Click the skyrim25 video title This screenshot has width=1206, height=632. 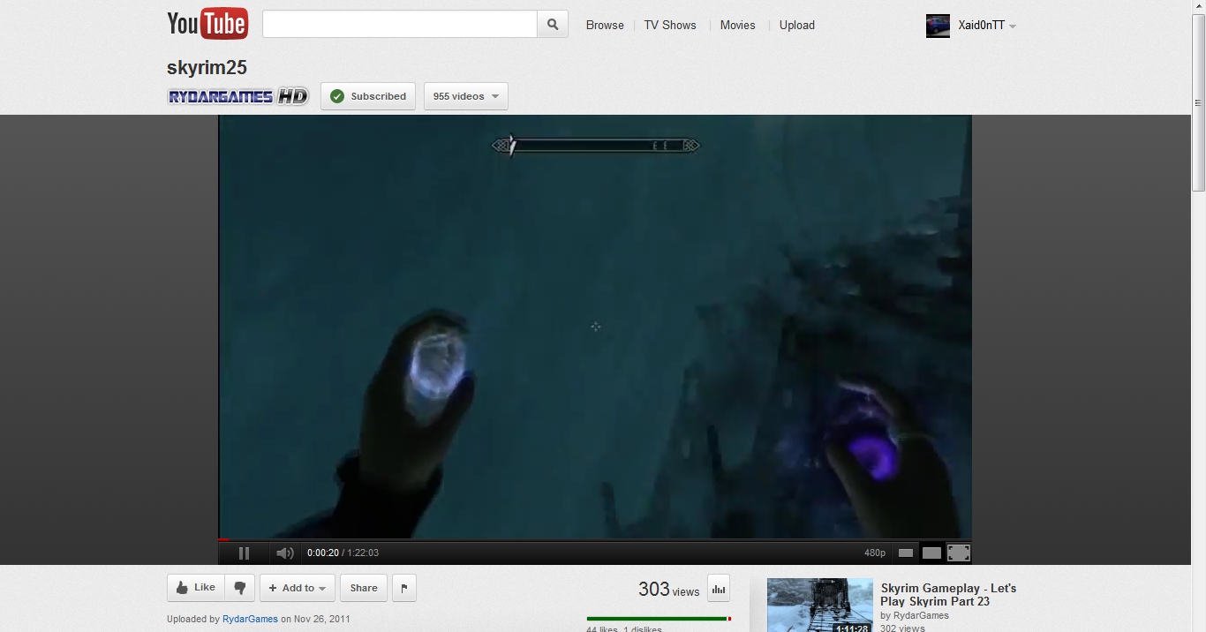[207, 67]
